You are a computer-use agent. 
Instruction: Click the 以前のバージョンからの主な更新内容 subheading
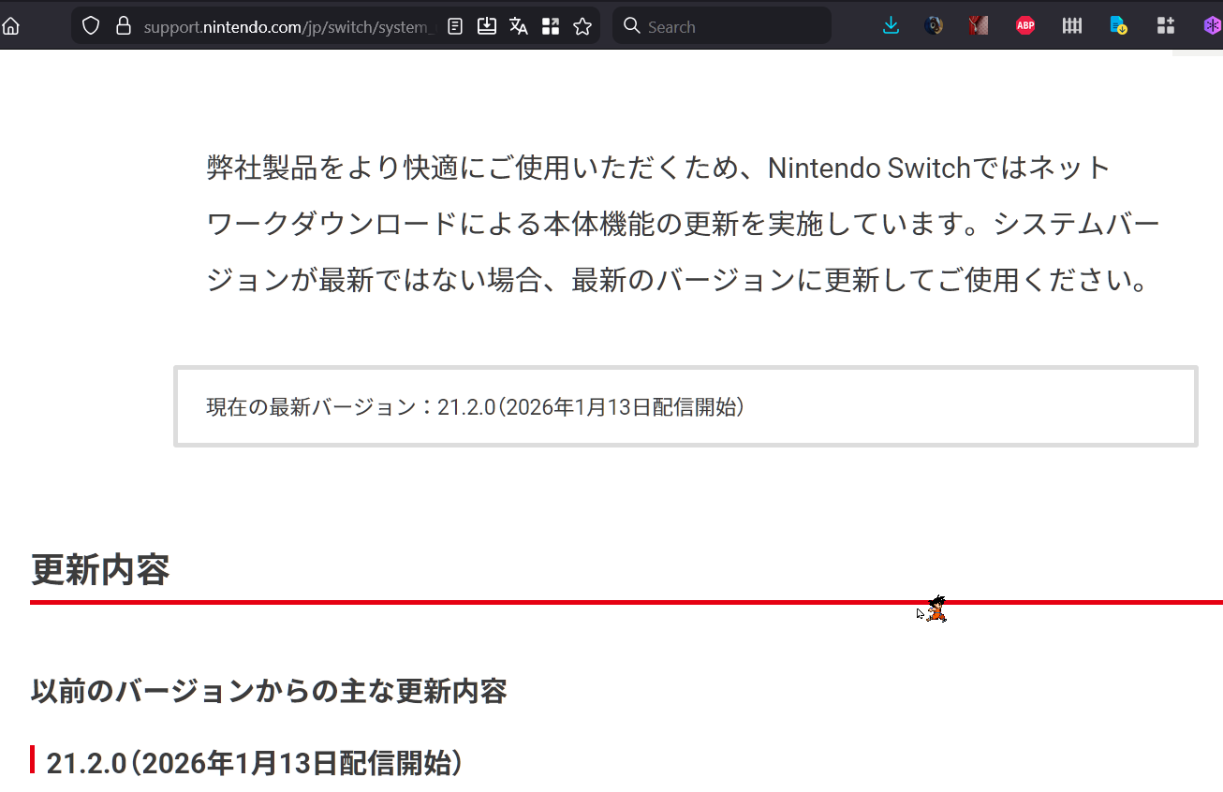269,691
